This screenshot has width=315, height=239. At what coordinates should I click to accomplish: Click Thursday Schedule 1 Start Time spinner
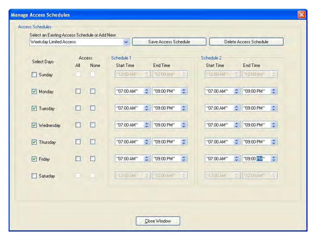click(x=147, y=142)
